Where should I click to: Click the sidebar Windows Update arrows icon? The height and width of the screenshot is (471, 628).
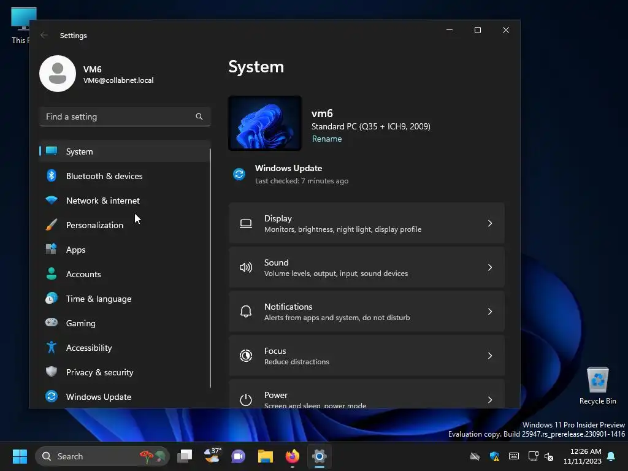pyautogui.click(x=52, y=396)
